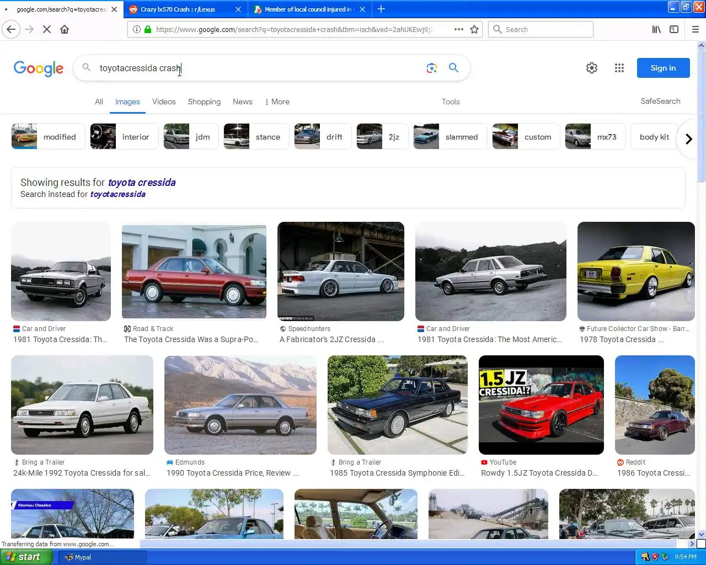
Task: Click the vertical scrollbar down arrow
Action: point(702,534)
